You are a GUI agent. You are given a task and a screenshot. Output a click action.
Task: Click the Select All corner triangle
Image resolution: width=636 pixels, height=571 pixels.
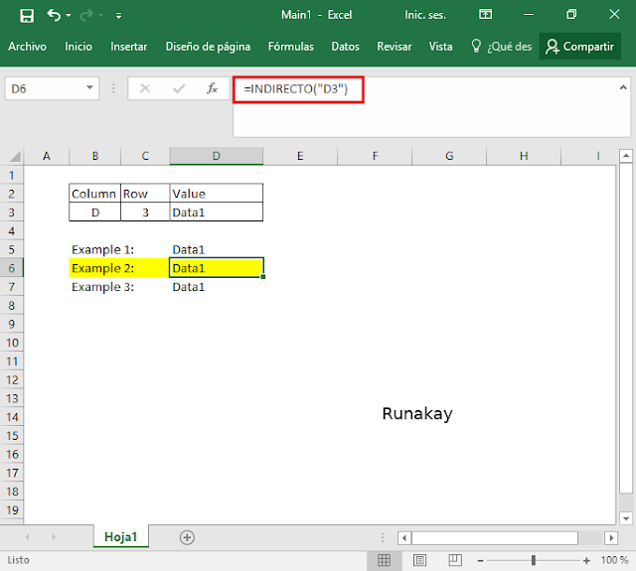(15, 157)
